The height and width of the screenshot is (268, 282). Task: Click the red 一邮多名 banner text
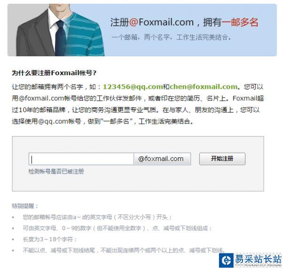coord(240,23)
